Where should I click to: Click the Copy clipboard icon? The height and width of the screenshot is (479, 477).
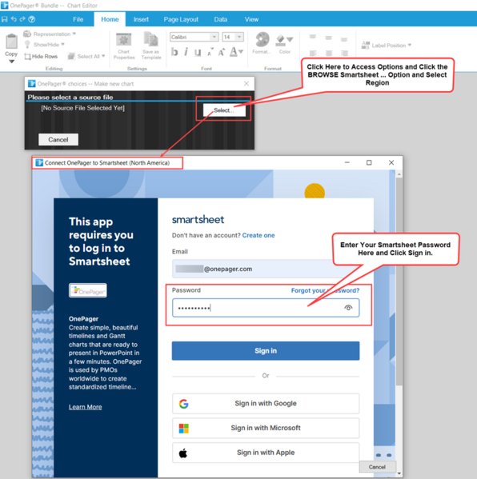[x=11, y=42]
